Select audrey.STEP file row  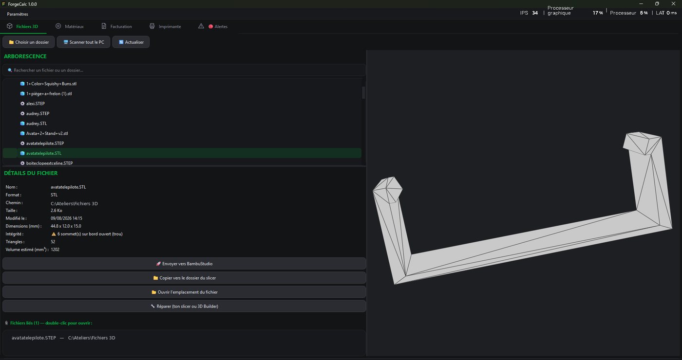point(182,113)
